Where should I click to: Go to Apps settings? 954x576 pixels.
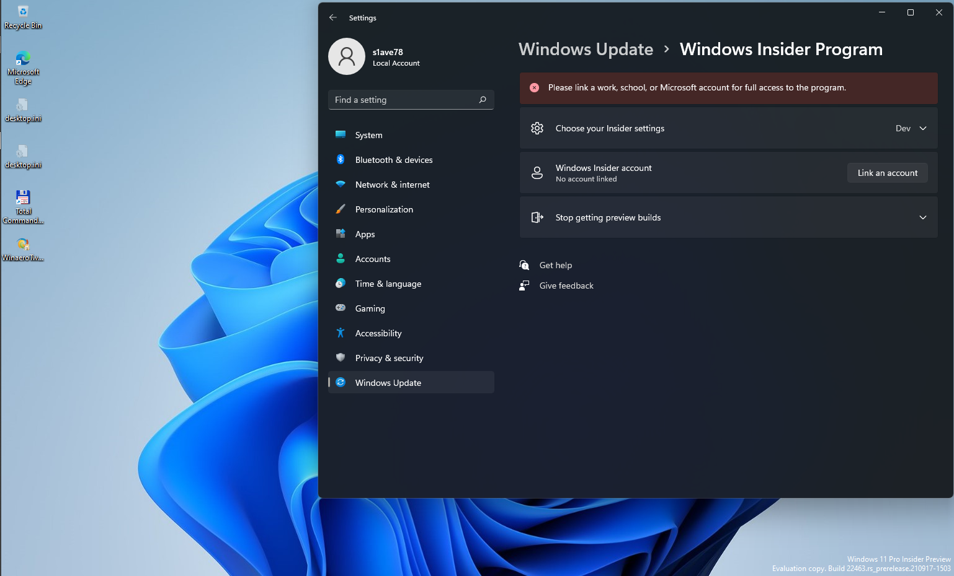411,233
